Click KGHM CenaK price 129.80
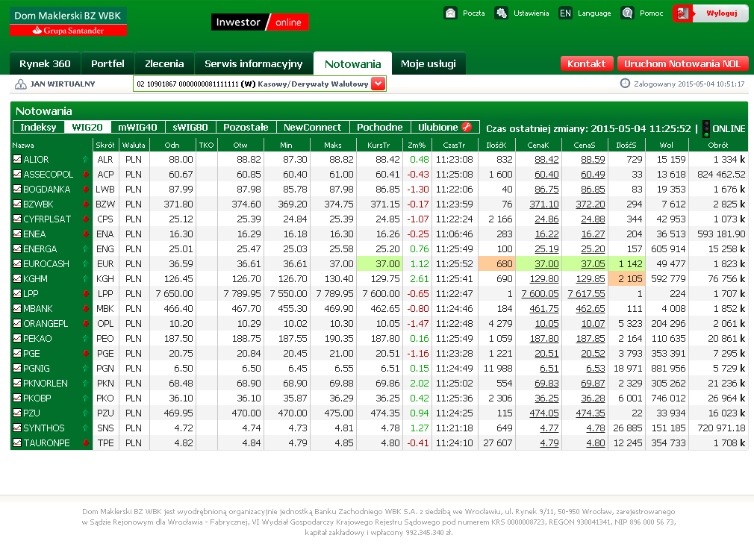Image resolution: width=754 pixels, height=544 pixels. pyautogui.click(x=544, y=278)
